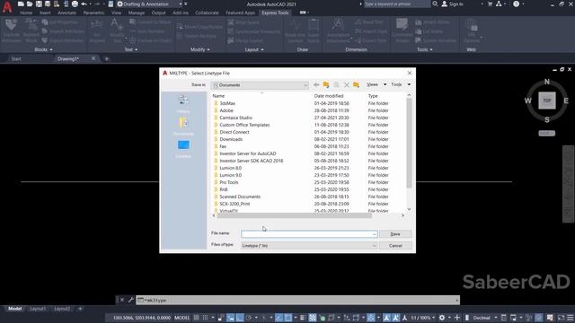Switch to the Start file tab
Screen dimensions: 575x323
pos(16,59)
